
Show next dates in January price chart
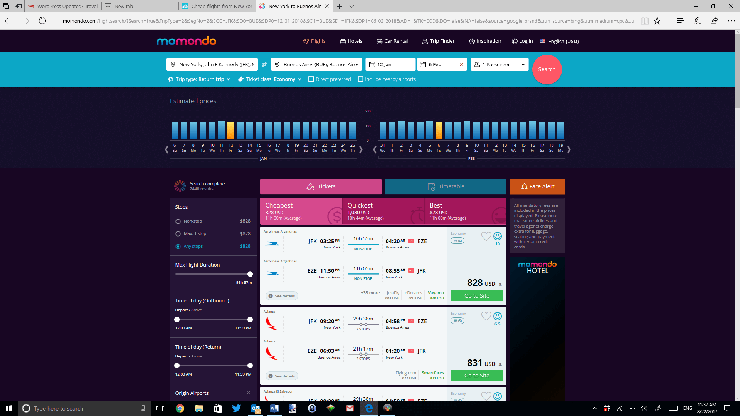click(x=361, y=149)
